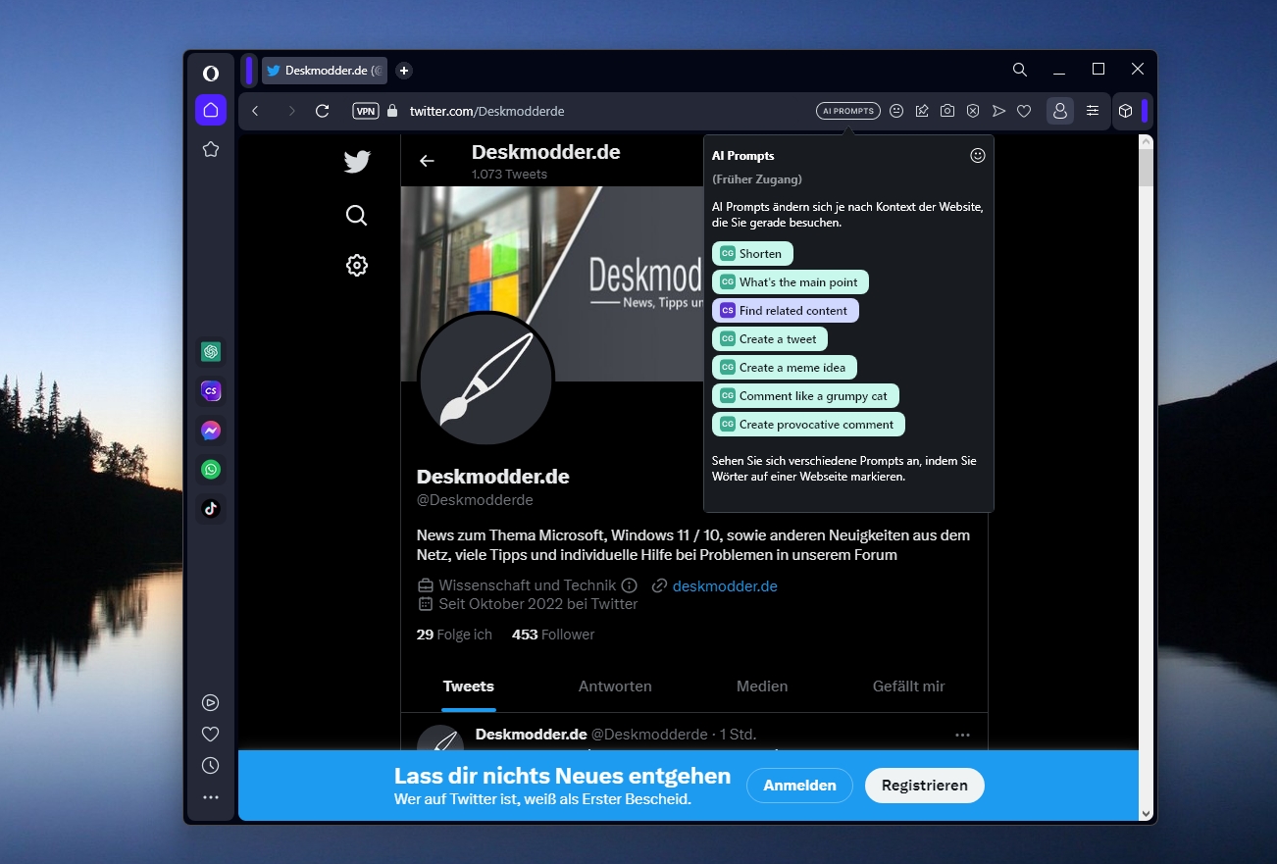This screenshot has width=1277, height=864.
Task: Open ChatSonic in the sidebar
Action: (x=211, y=390)
